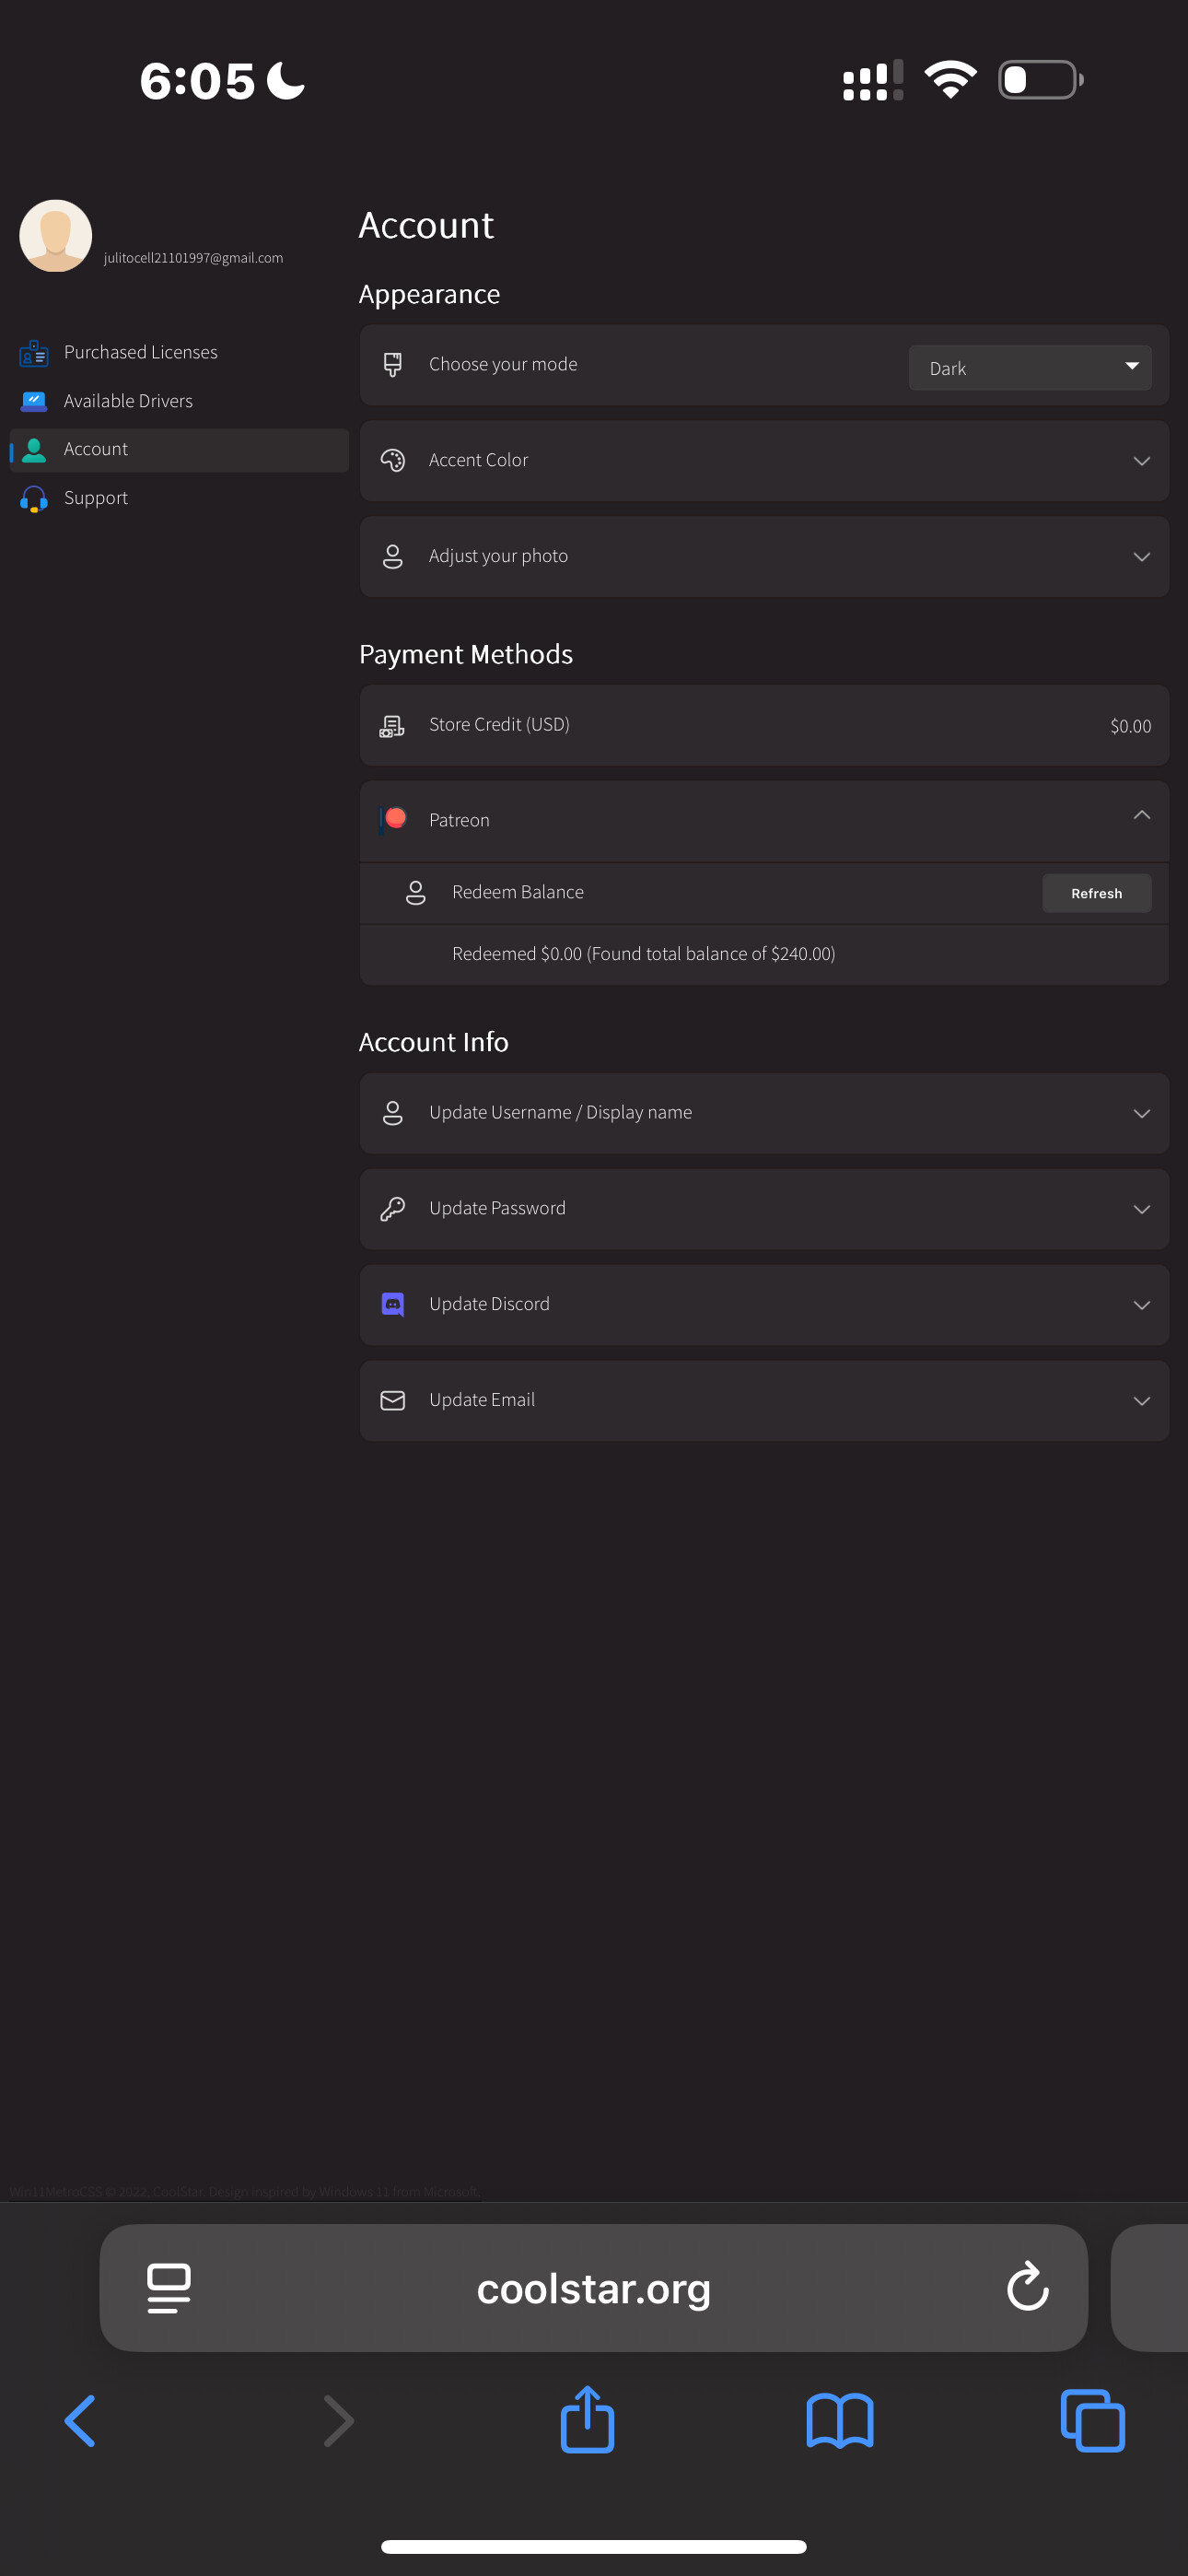The height and width of the screenshot is (2576, 1188).
Task: Tap the Safari share icon
Action: tap(587, 2420)
